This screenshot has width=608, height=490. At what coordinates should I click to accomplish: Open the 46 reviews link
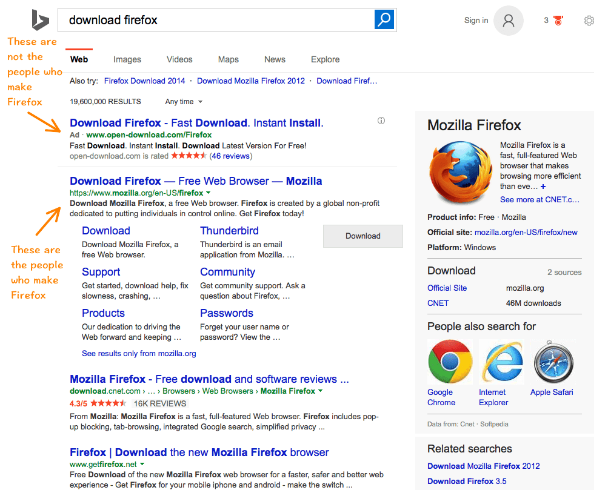tap(231, 156)
